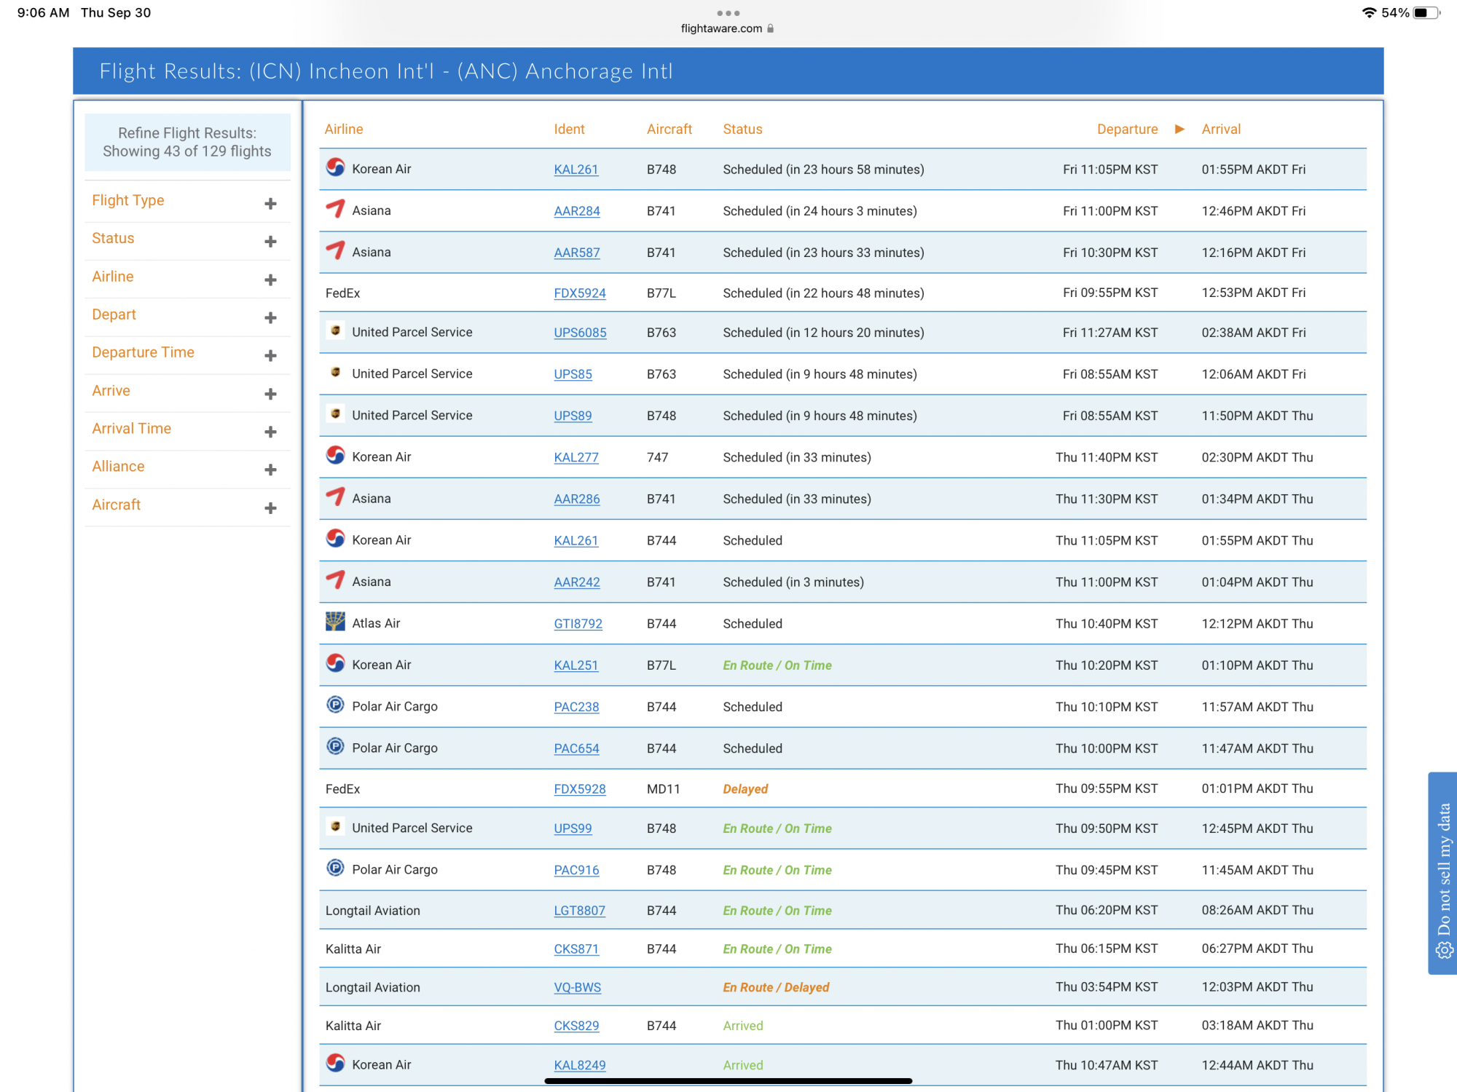Click 'En Route / Delayed' status text
This screenshot has height=1092, width=1457.
pos(776,988)
